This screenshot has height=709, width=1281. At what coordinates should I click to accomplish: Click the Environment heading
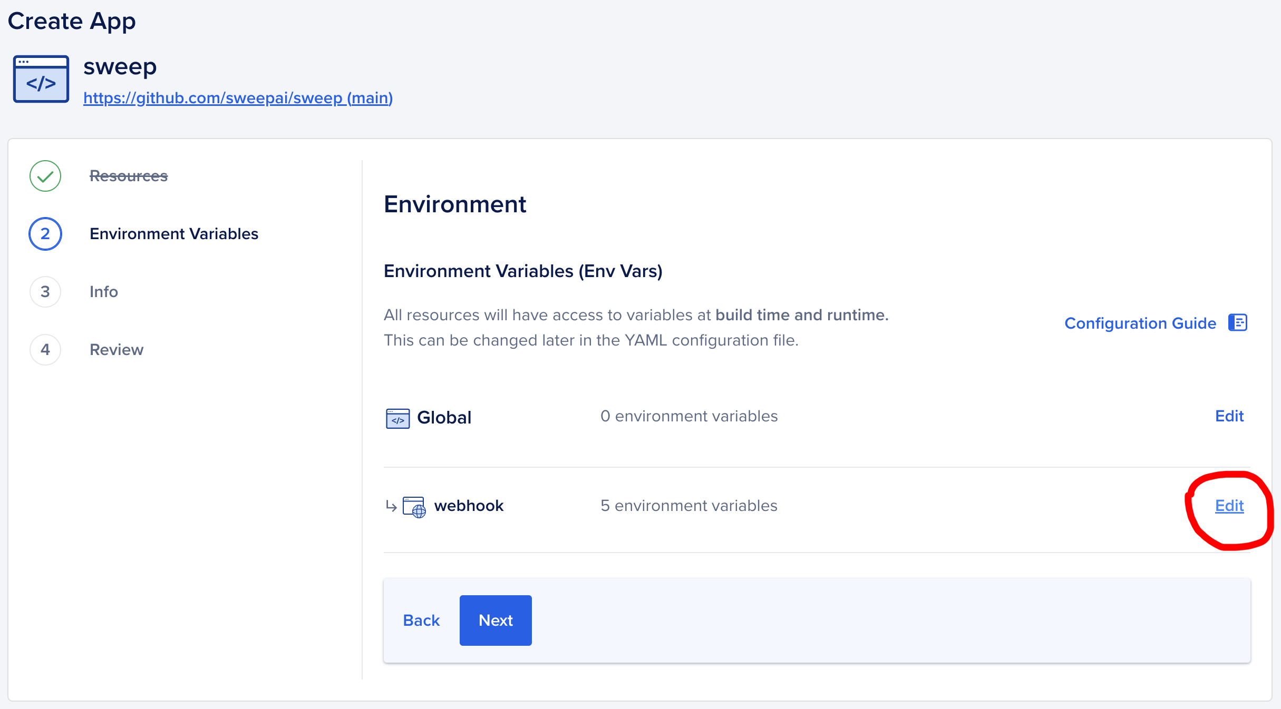tap(455, 204)
